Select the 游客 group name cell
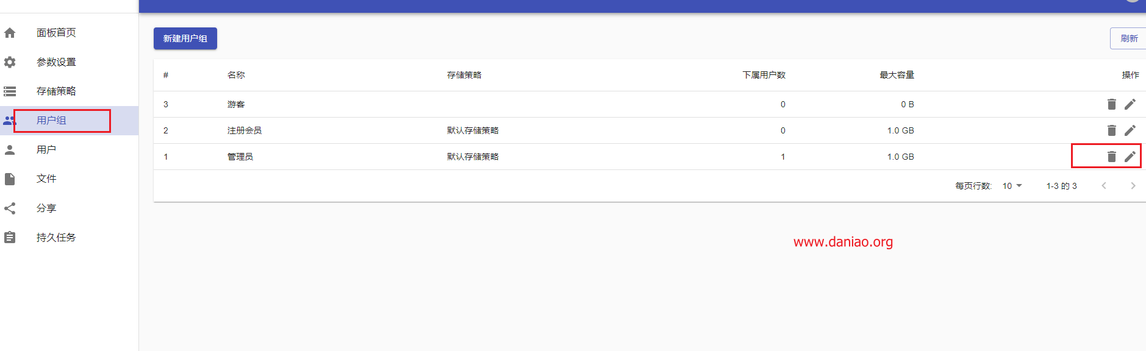 236,104
